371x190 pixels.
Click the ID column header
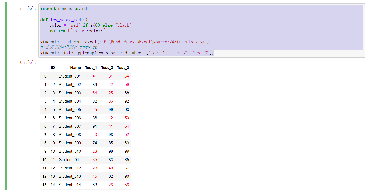pos(53,68)
